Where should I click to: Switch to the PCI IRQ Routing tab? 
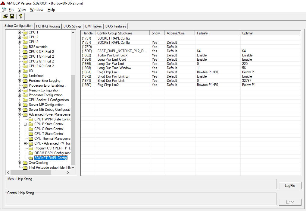(x=48, y=26)
